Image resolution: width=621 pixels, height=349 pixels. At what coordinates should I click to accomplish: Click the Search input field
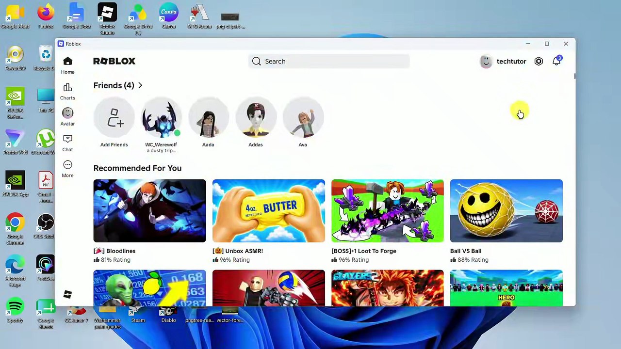(329, 61)
